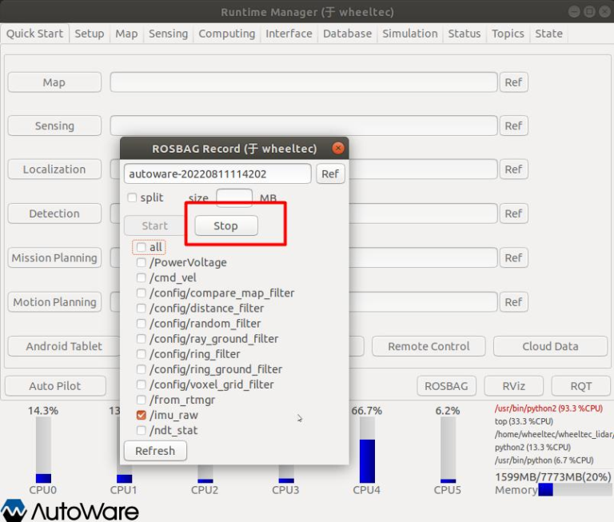Viewport: 614px width, 522px height.
Task: Click the Stop recording button
Action: pos(225,226)
